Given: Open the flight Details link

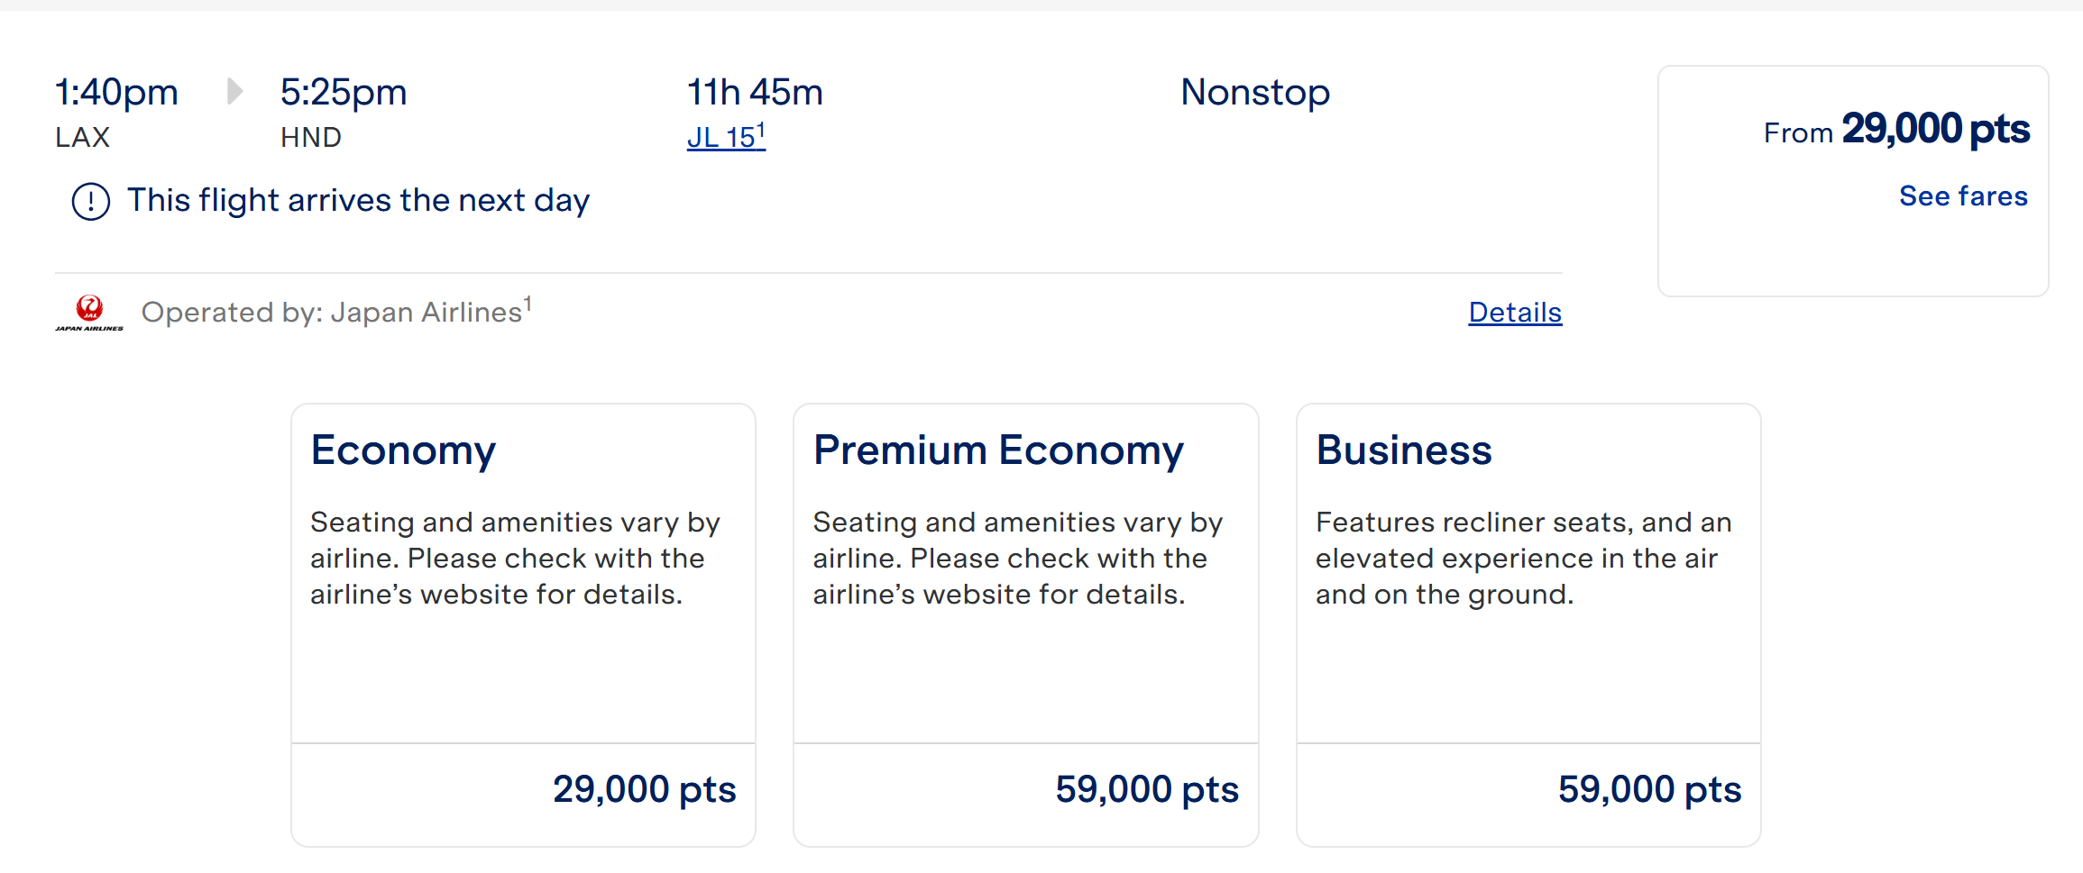Looking at the screenshot, I should point(1515,313).
